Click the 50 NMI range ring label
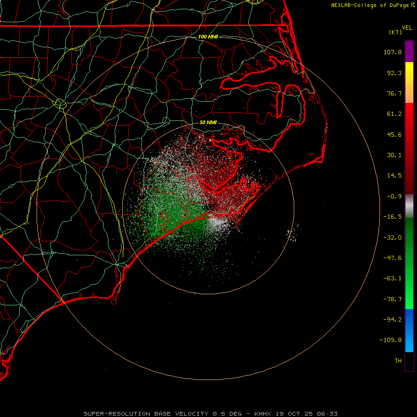The image size is (417, 417). pos(208,123)
